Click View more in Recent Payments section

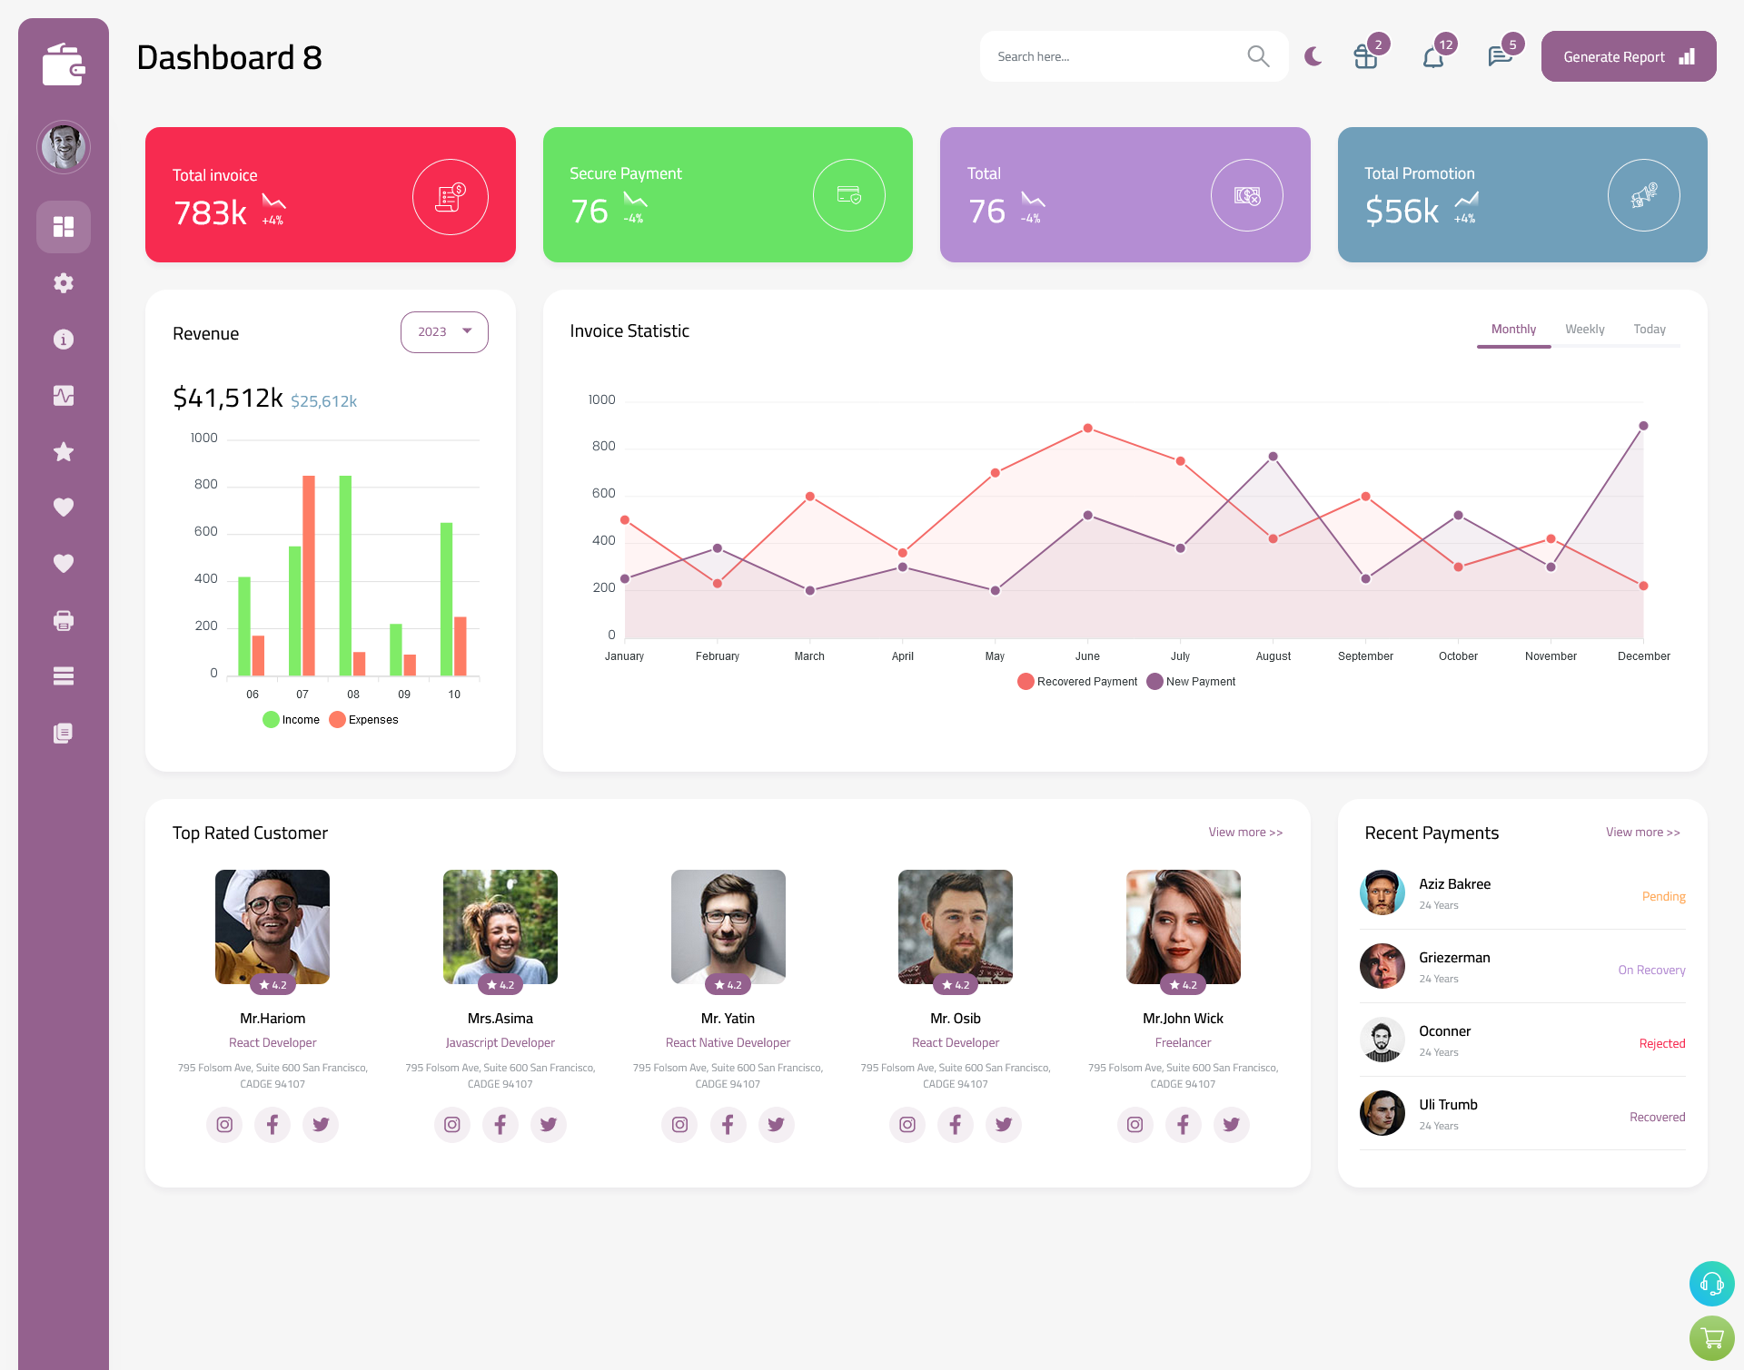(x=1642, y=831)
